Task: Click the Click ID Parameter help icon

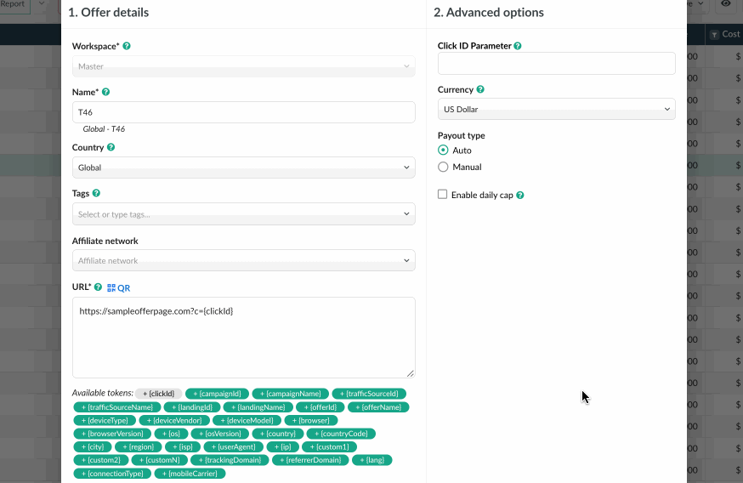Action: point(518,46)
